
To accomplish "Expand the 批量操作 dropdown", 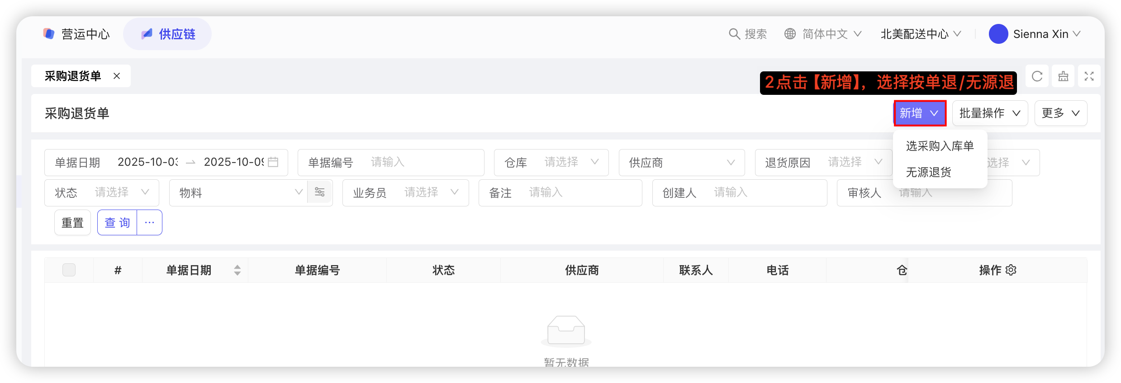I will [x=990, y=113].
